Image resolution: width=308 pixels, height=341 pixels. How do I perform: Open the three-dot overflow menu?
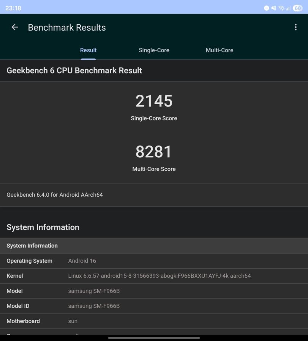pos(295,27)
